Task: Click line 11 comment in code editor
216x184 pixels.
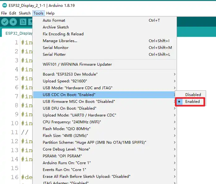Action: coord(24,132)
